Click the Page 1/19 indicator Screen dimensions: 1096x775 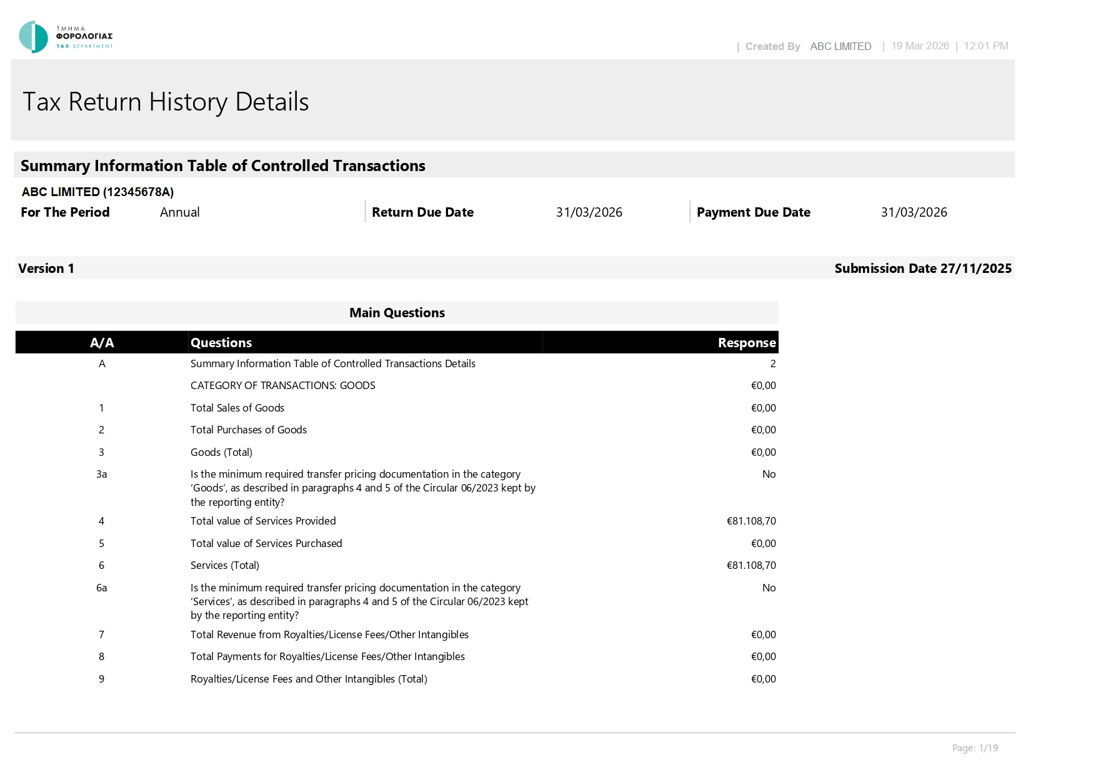(x=975, y=748)
